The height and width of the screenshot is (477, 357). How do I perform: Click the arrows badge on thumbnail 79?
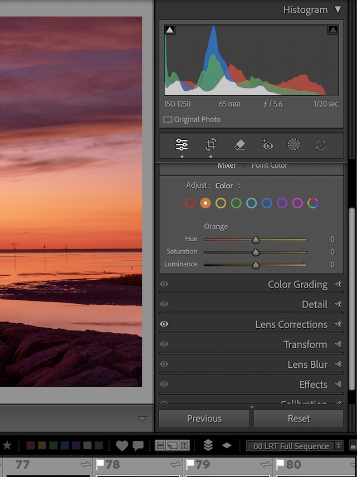[x=266, y=464]
